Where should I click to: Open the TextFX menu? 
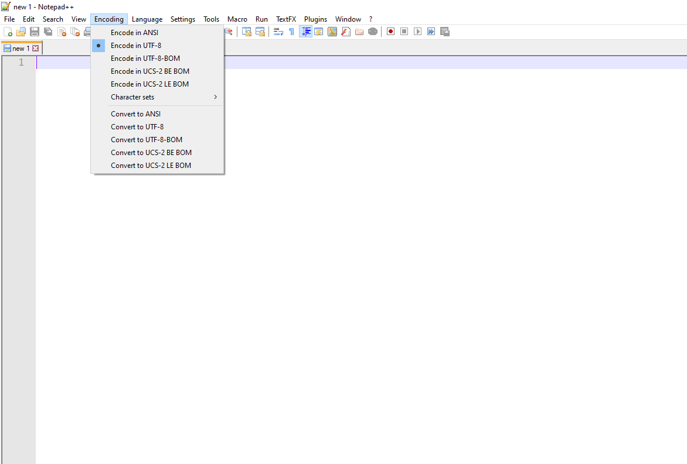tap(286, 19)
